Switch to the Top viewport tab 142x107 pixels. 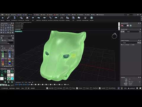pos(23,82)
